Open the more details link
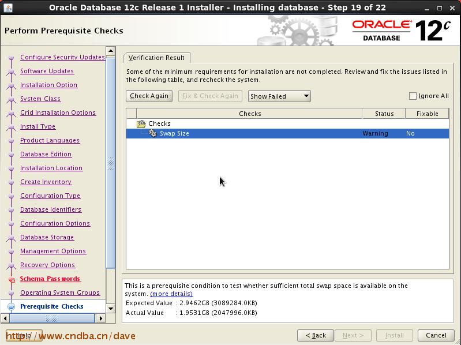The image size is (461, 345). (171, 294)
